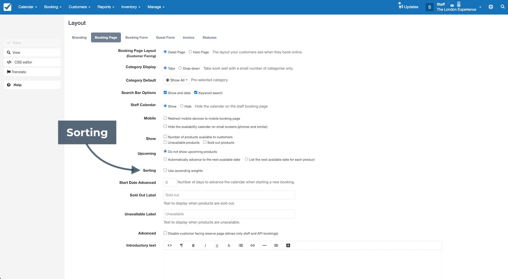Select Hide for the Staff Calendar
Screen dimensions: 508x279
[182, 106]
